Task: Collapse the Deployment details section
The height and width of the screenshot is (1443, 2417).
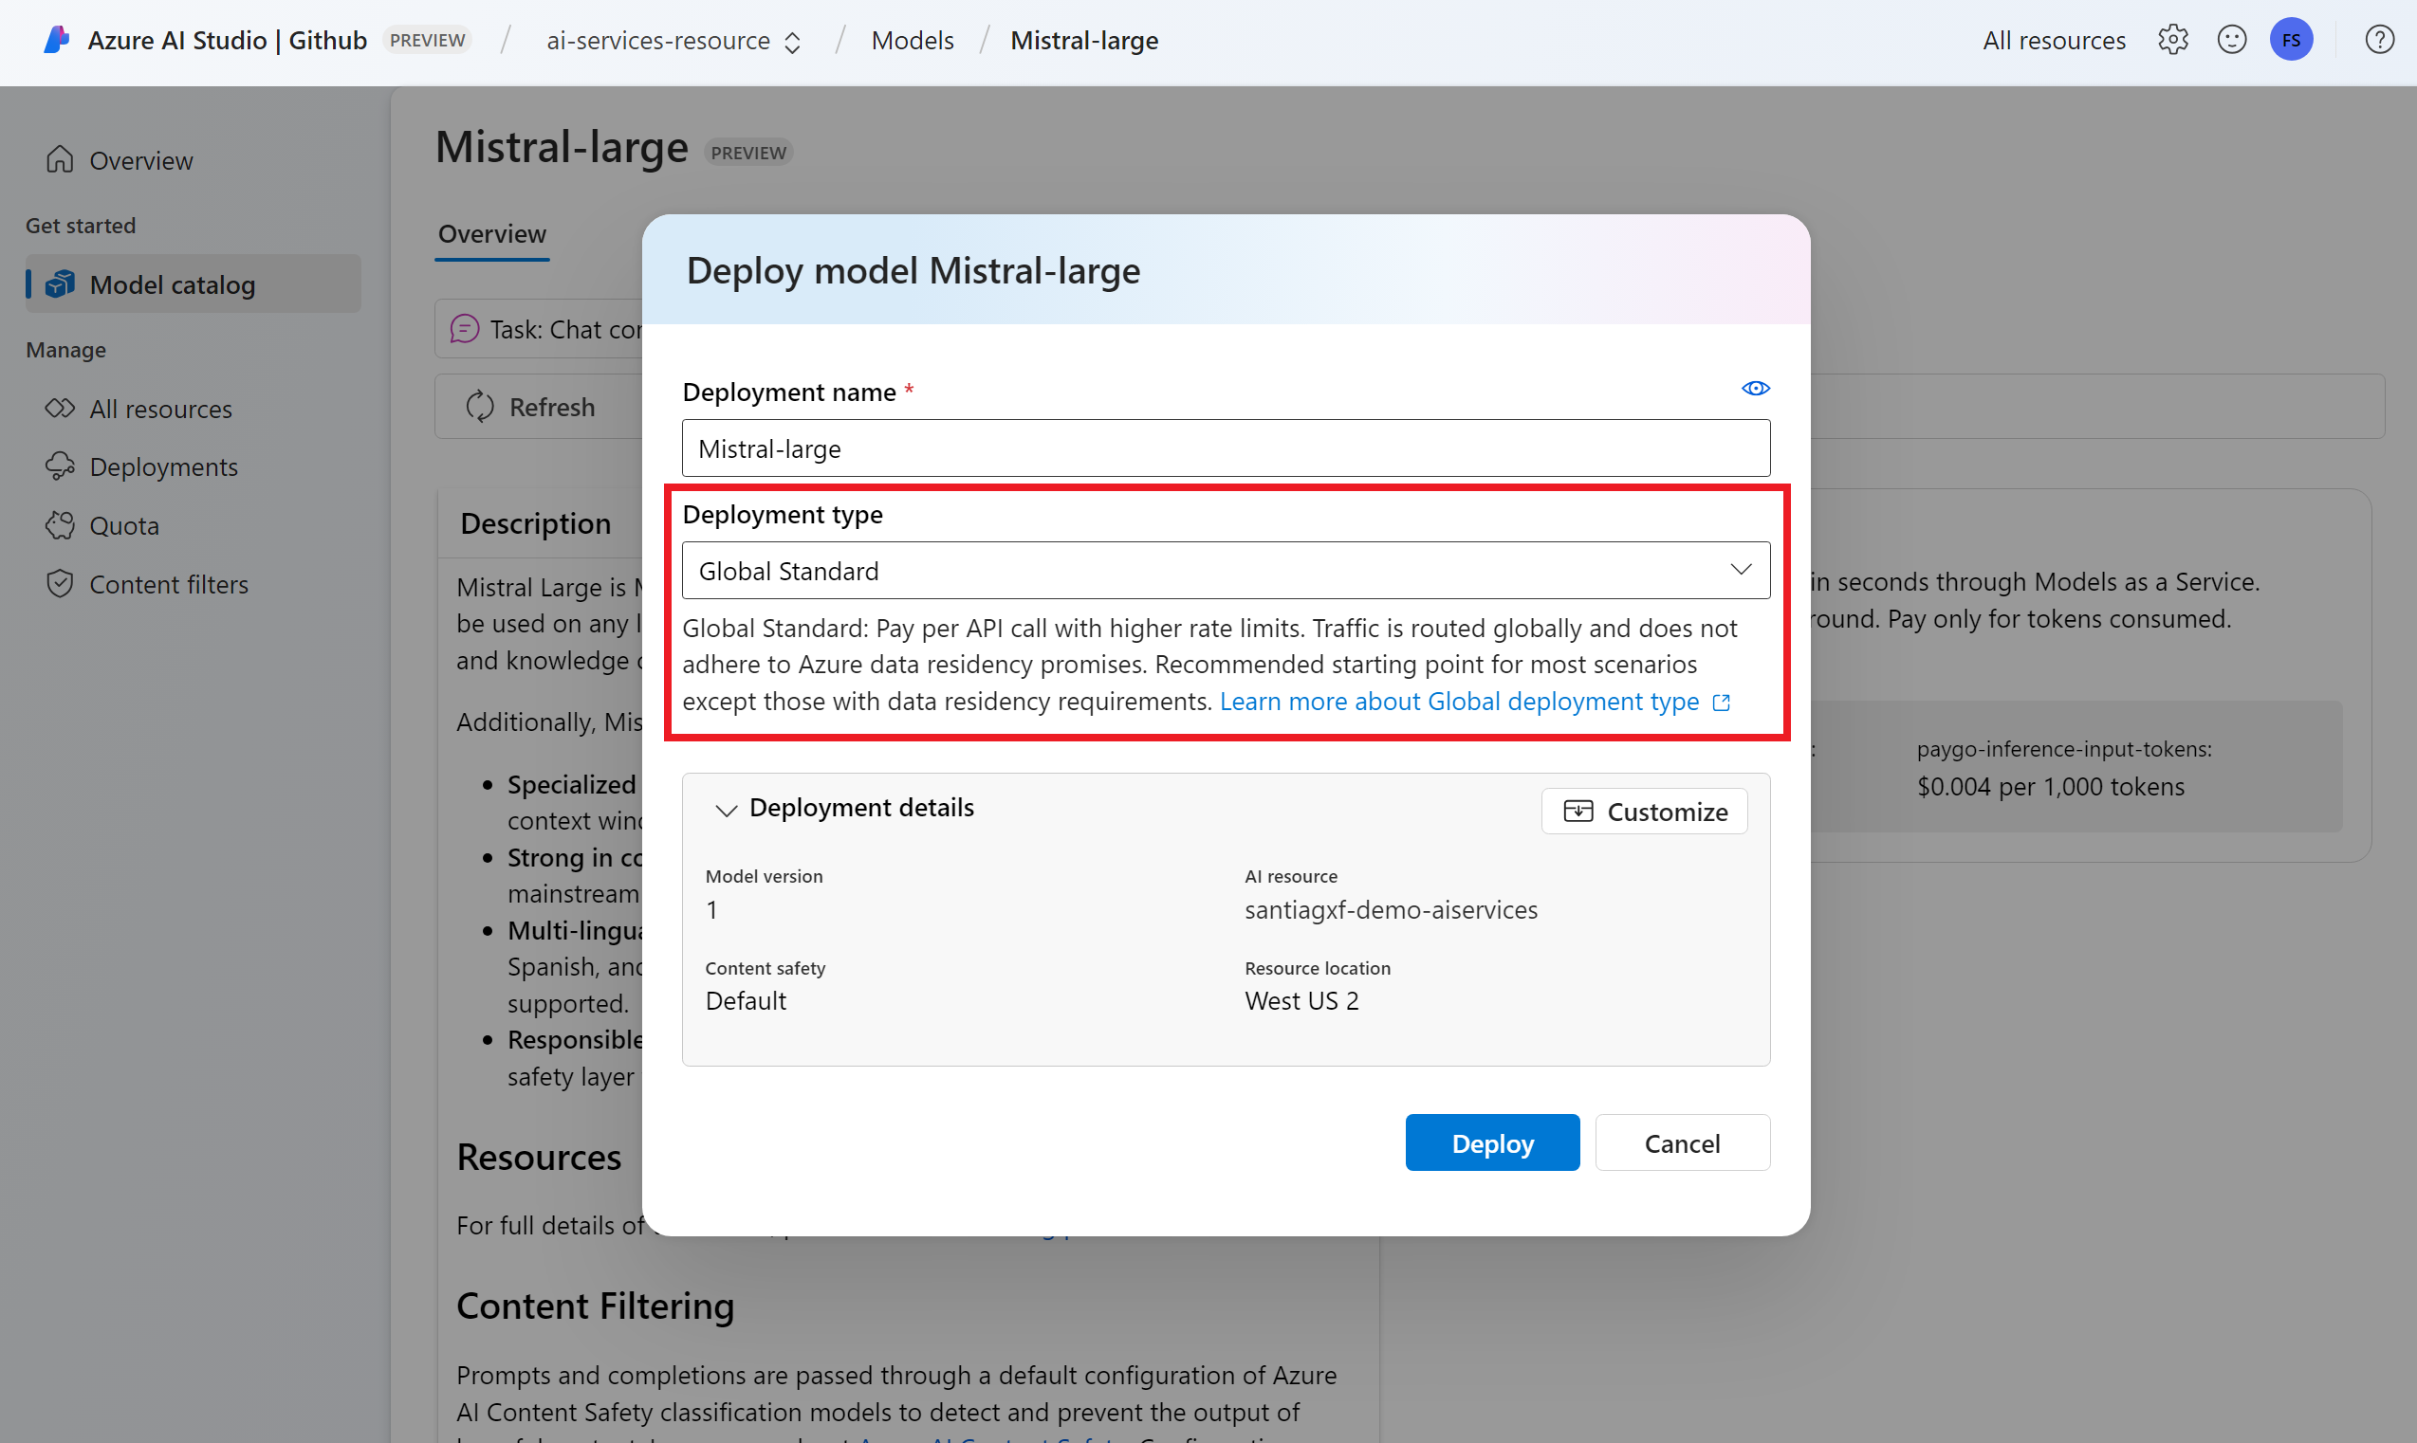Action: (x=726, y=809)
